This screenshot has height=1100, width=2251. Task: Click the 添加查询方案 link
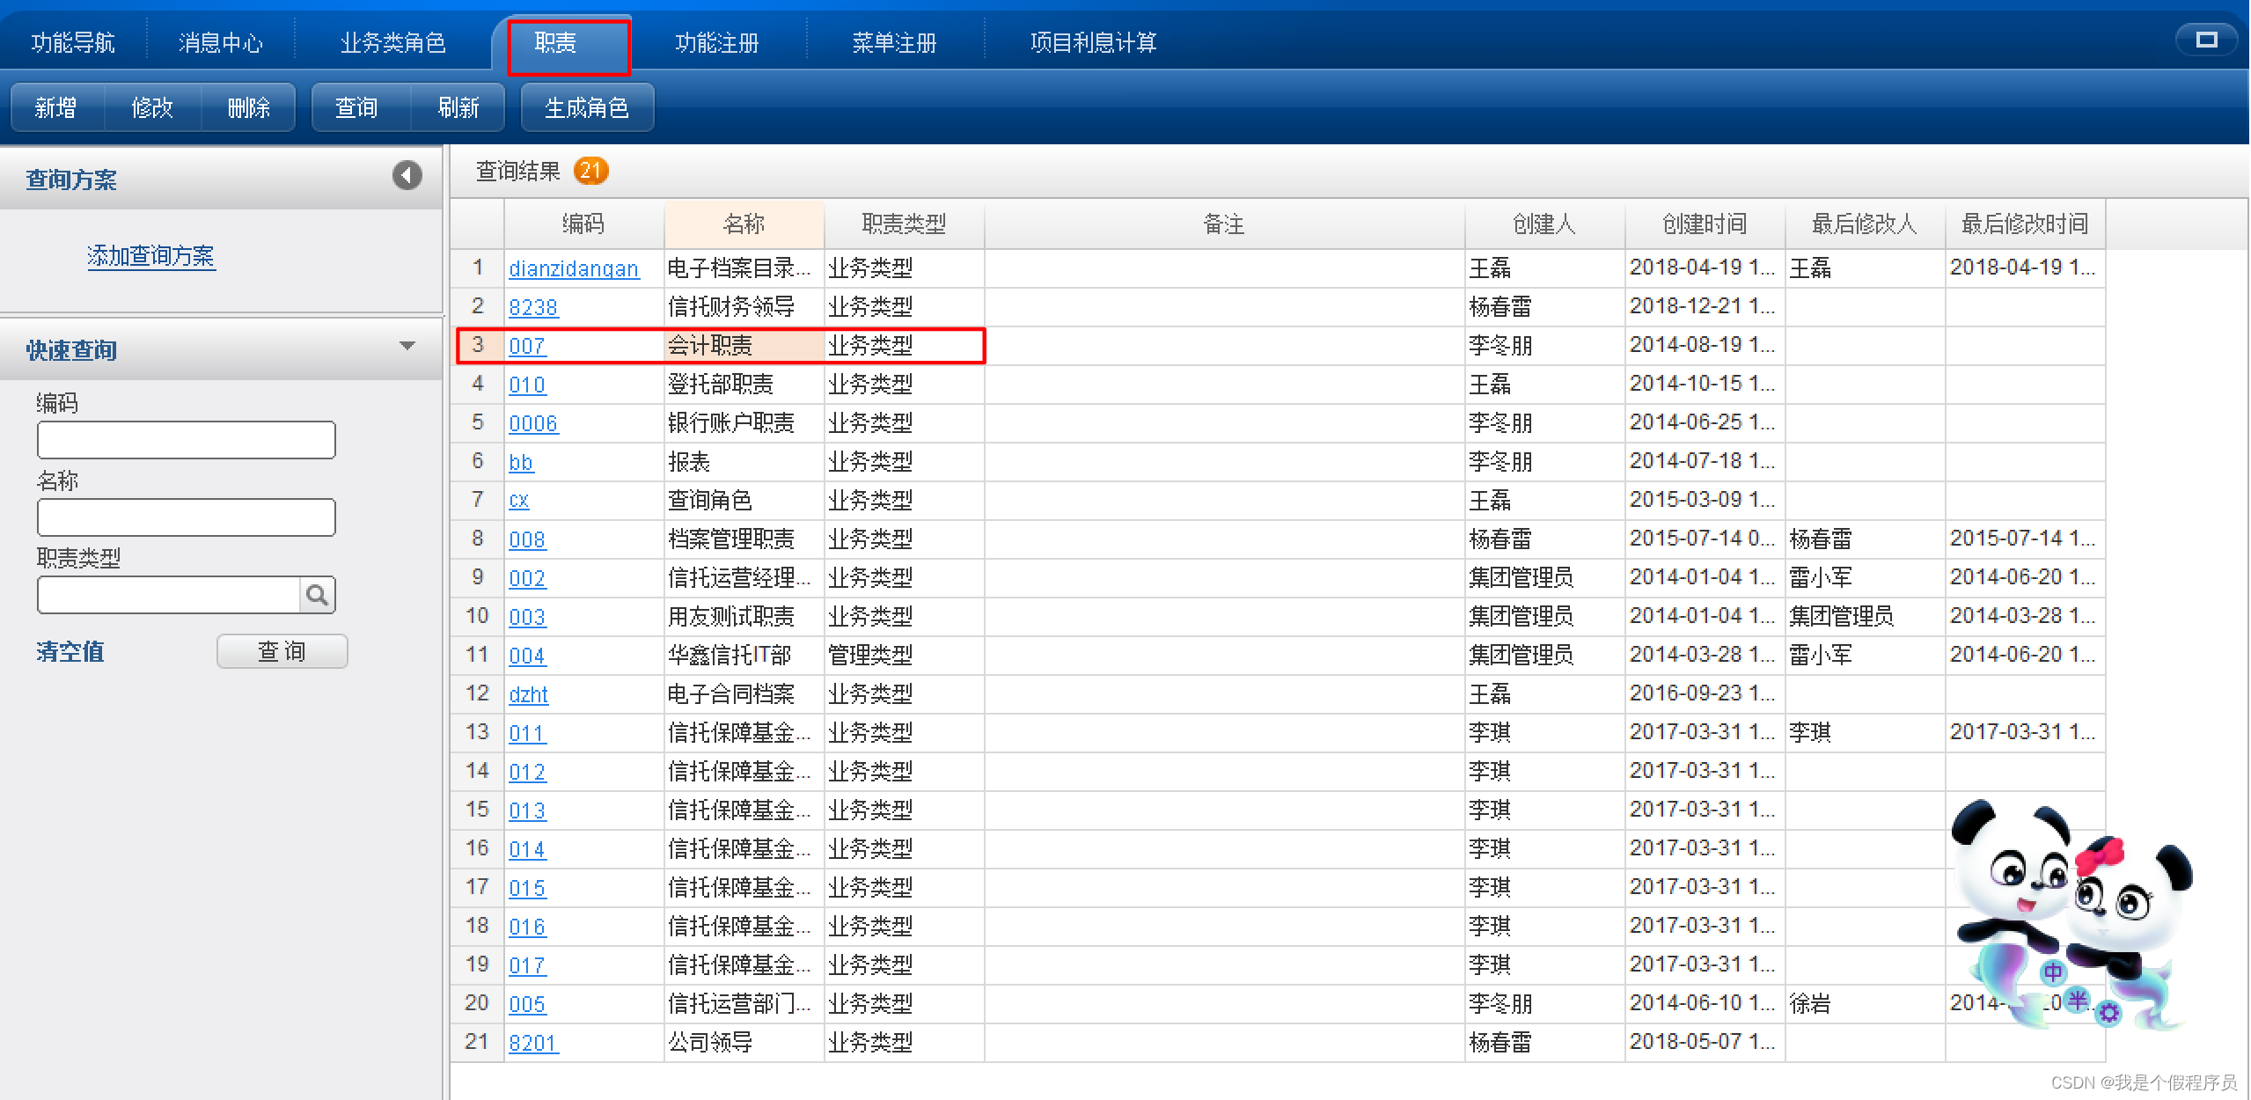point(150,256)
